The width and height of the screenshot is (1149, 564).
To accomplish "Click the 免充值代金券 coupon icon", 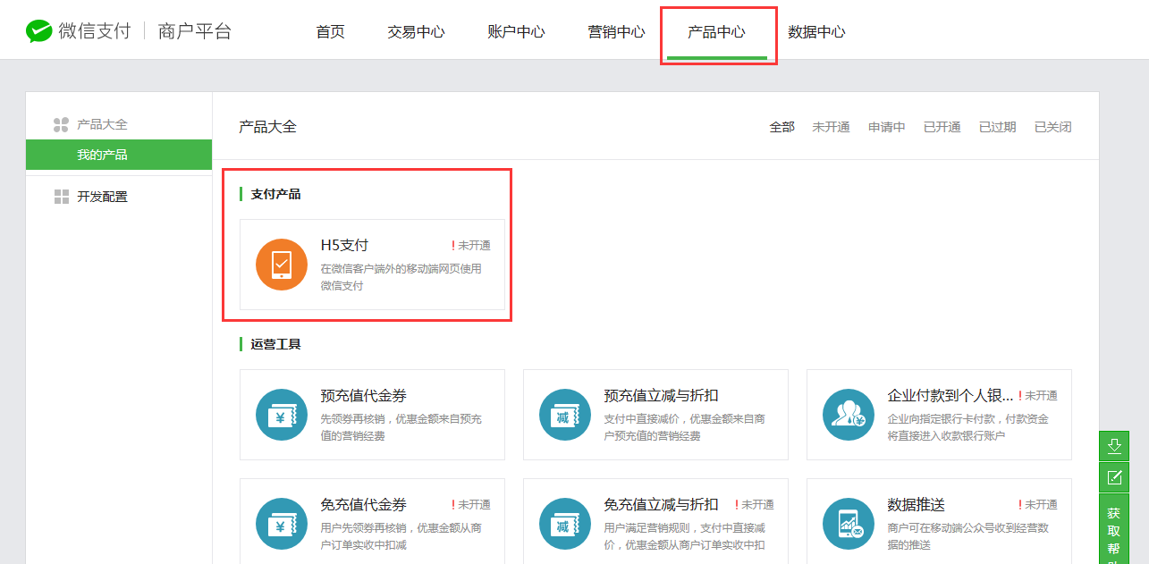I will coord(282,524).
